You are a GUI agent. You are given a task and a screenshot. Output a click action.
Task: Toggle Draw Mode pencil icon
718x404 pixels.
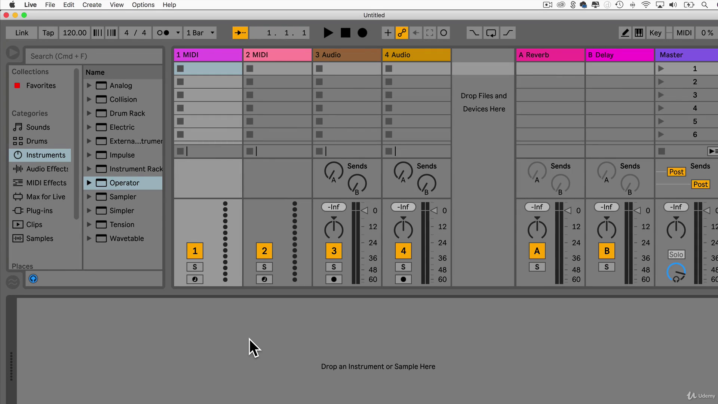tap(625, 33)
